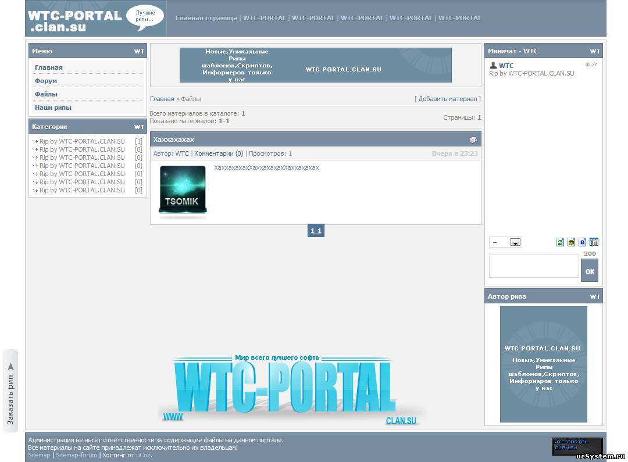Viewport: 628px width, 462px height.
Task: Click the icon in the Хаххахахах entry header
Action: (x=473, y=139)
